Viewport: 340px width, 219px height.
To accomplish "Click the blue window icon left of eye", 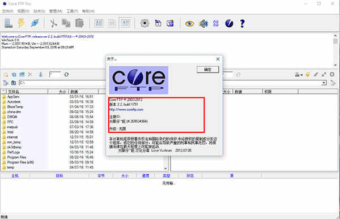I will [170, 23].
